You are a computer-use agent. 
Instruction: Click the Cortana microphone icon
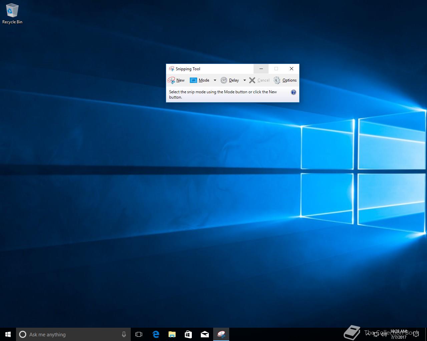click(x=124, y=334)
